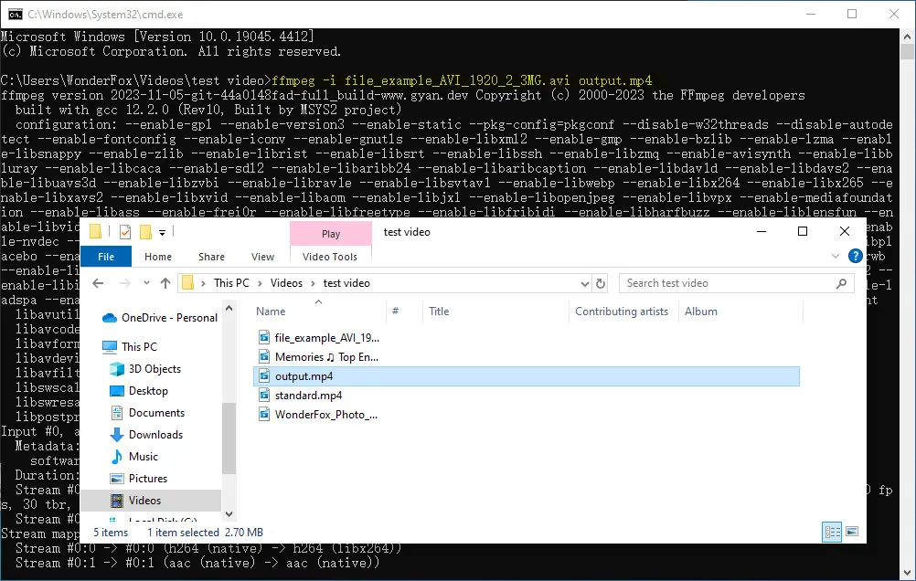This screenshot has height=581, width=916.
Task: Open 3D Objects in navigation pane
Action: (x=154, y=369)
